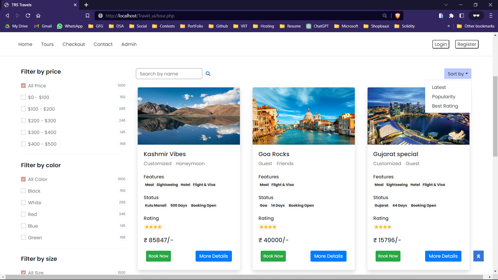Reload the page with the refresh icon
498x280 pixels.
click(28, 16)
